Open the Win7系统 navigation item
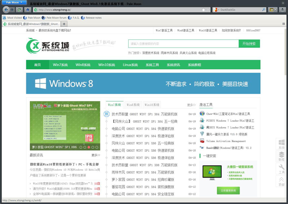Screen dimensions: 288x204 [60, 65]
